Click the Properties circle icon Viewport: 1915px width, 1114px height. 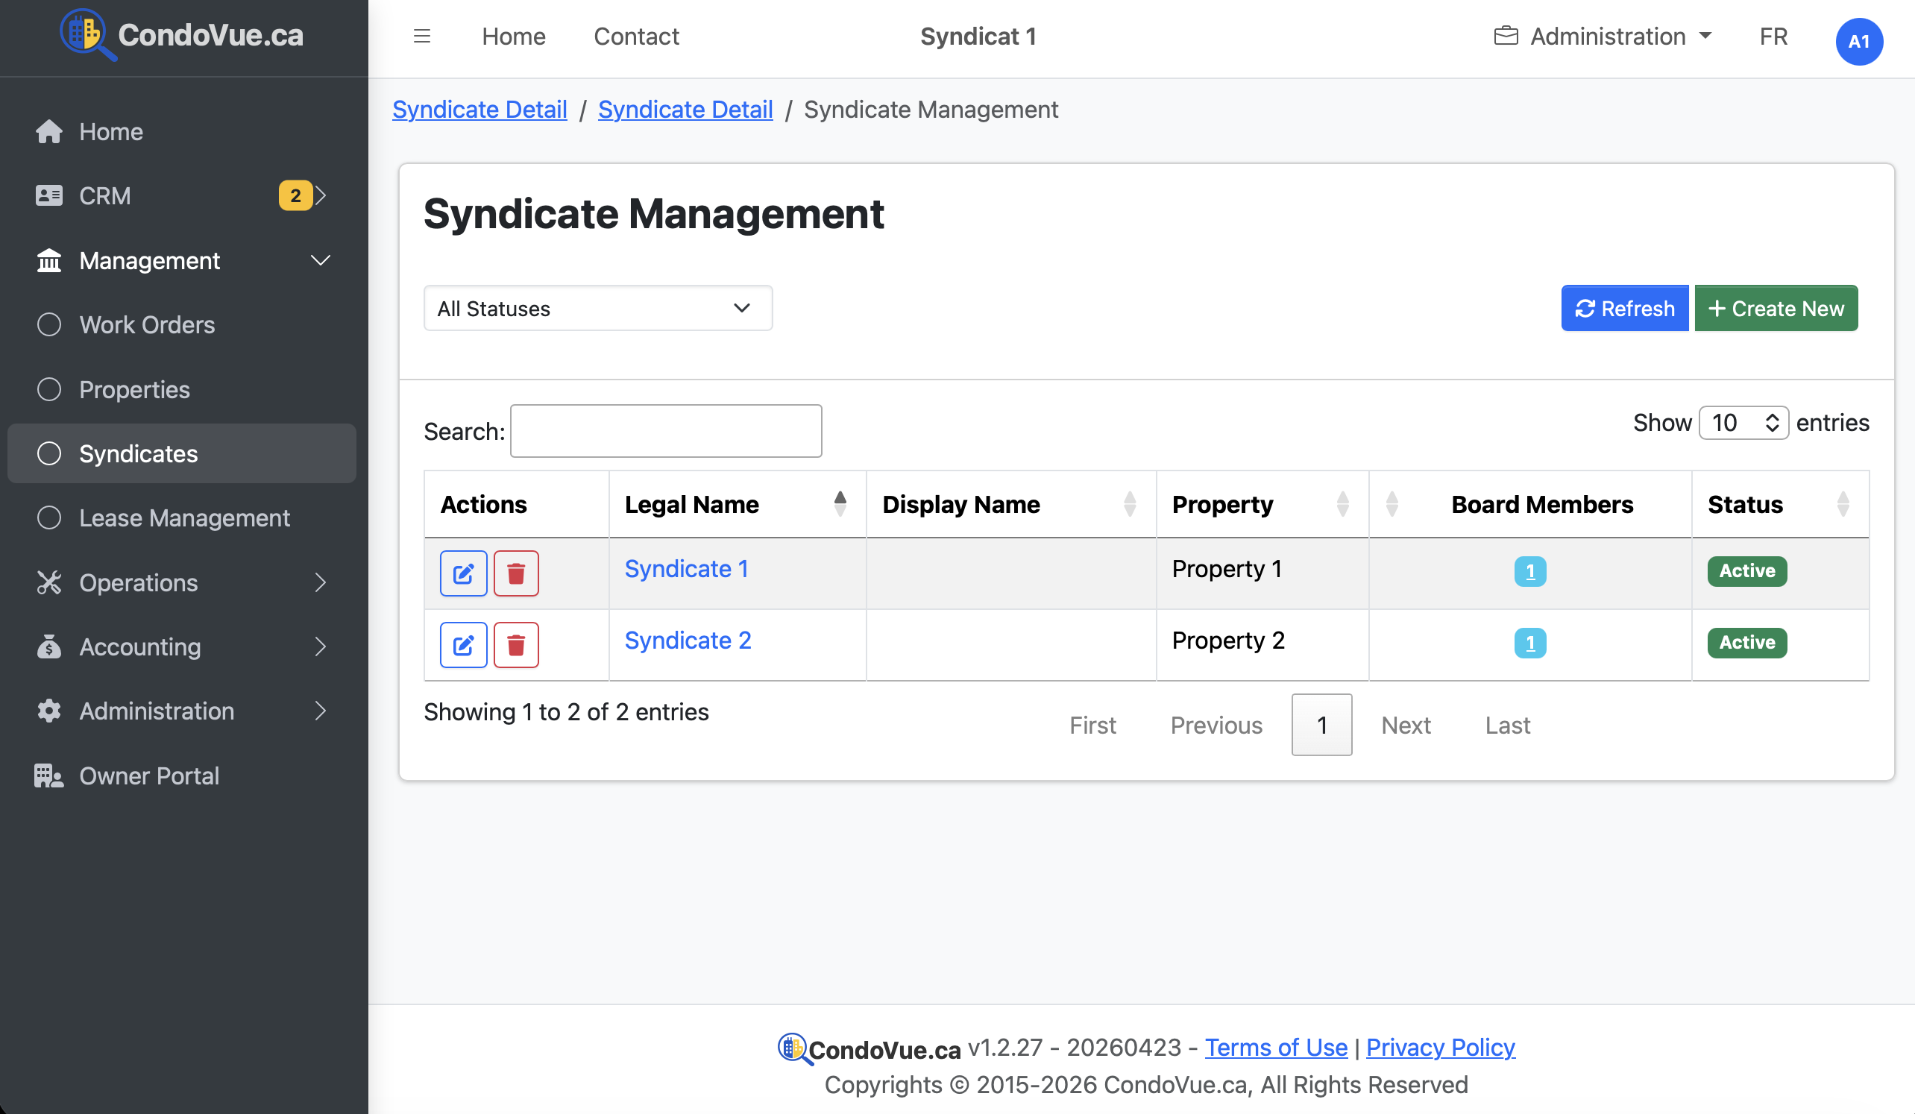48,389
